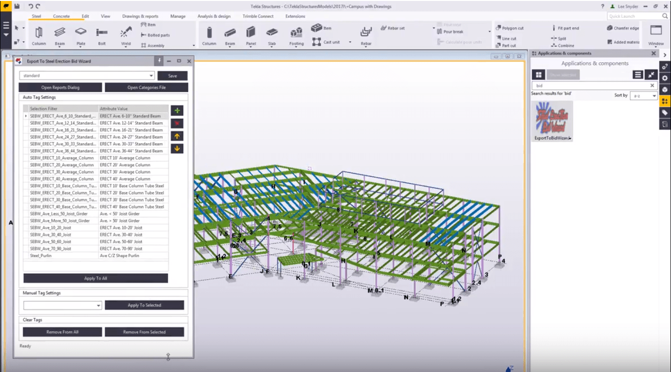Image resolution: width=671 pixels, height=372 pixels.
Task: Open the Edit ribbon tab
Action: (85, 16)
